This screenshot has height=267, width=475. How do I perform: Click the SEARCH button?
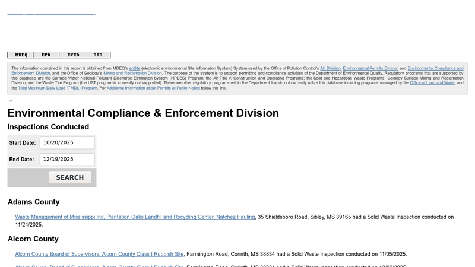(70, 177)
